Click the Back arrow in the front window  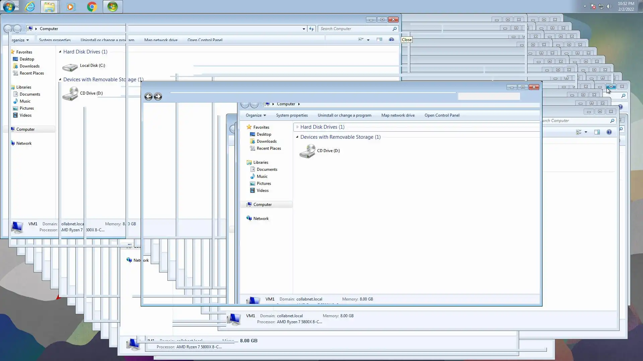[148, 97]
